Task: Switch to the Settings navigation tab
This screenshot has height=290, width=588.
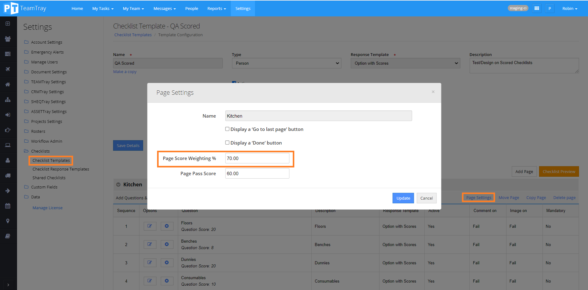Action: (243, 8)
